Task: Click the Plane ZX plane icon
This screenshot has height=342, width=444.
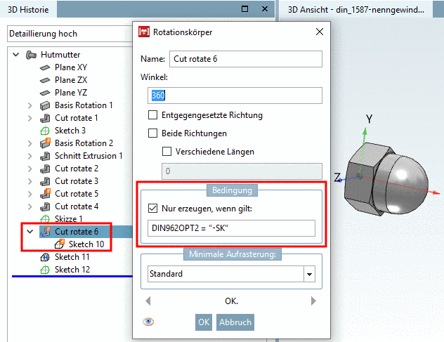Action: pos(45,80)
